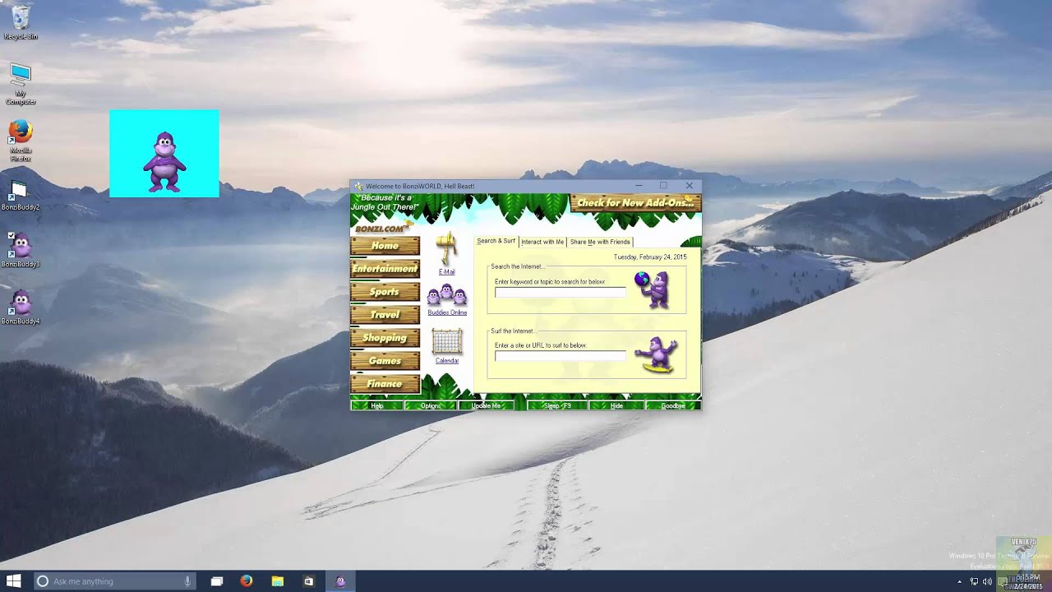The image size is (1052, 592).
Task: Show hidden system tray icons
Action: 959,581
